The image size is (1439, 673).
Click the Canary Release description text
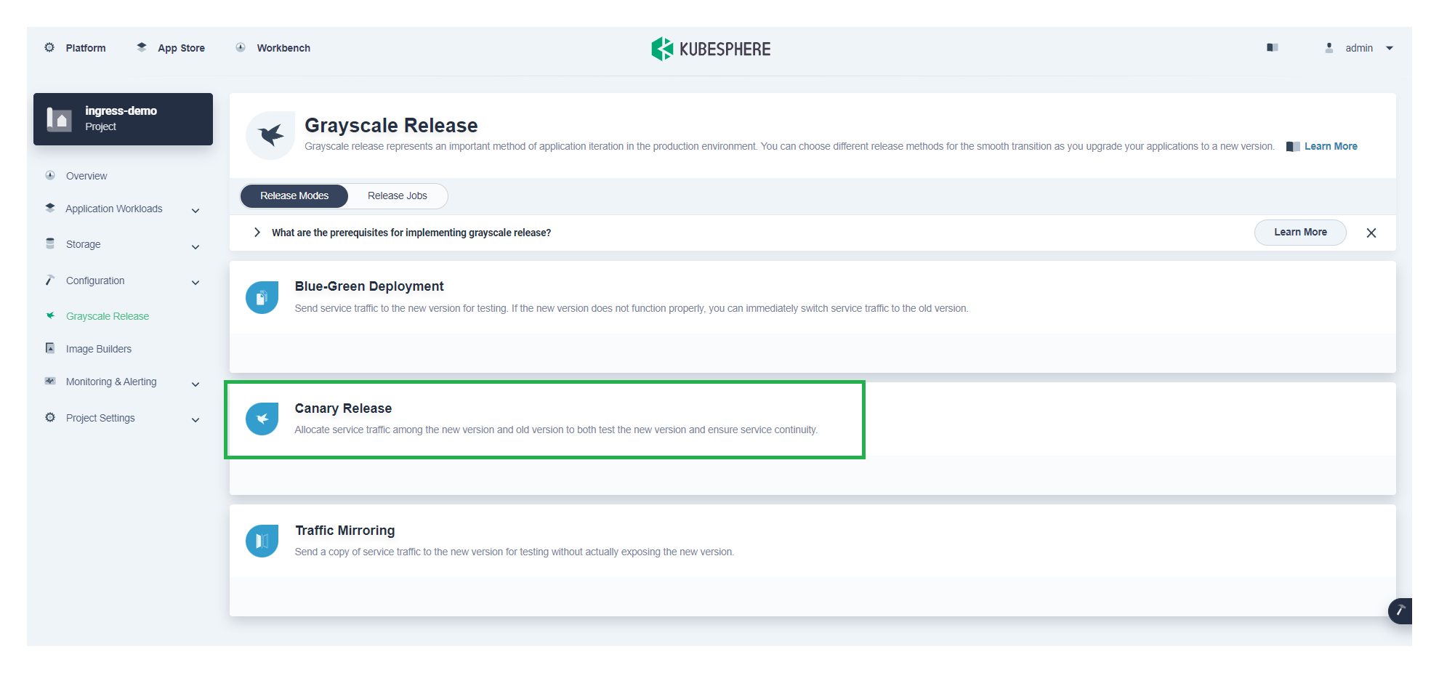[x=556, y=430]
